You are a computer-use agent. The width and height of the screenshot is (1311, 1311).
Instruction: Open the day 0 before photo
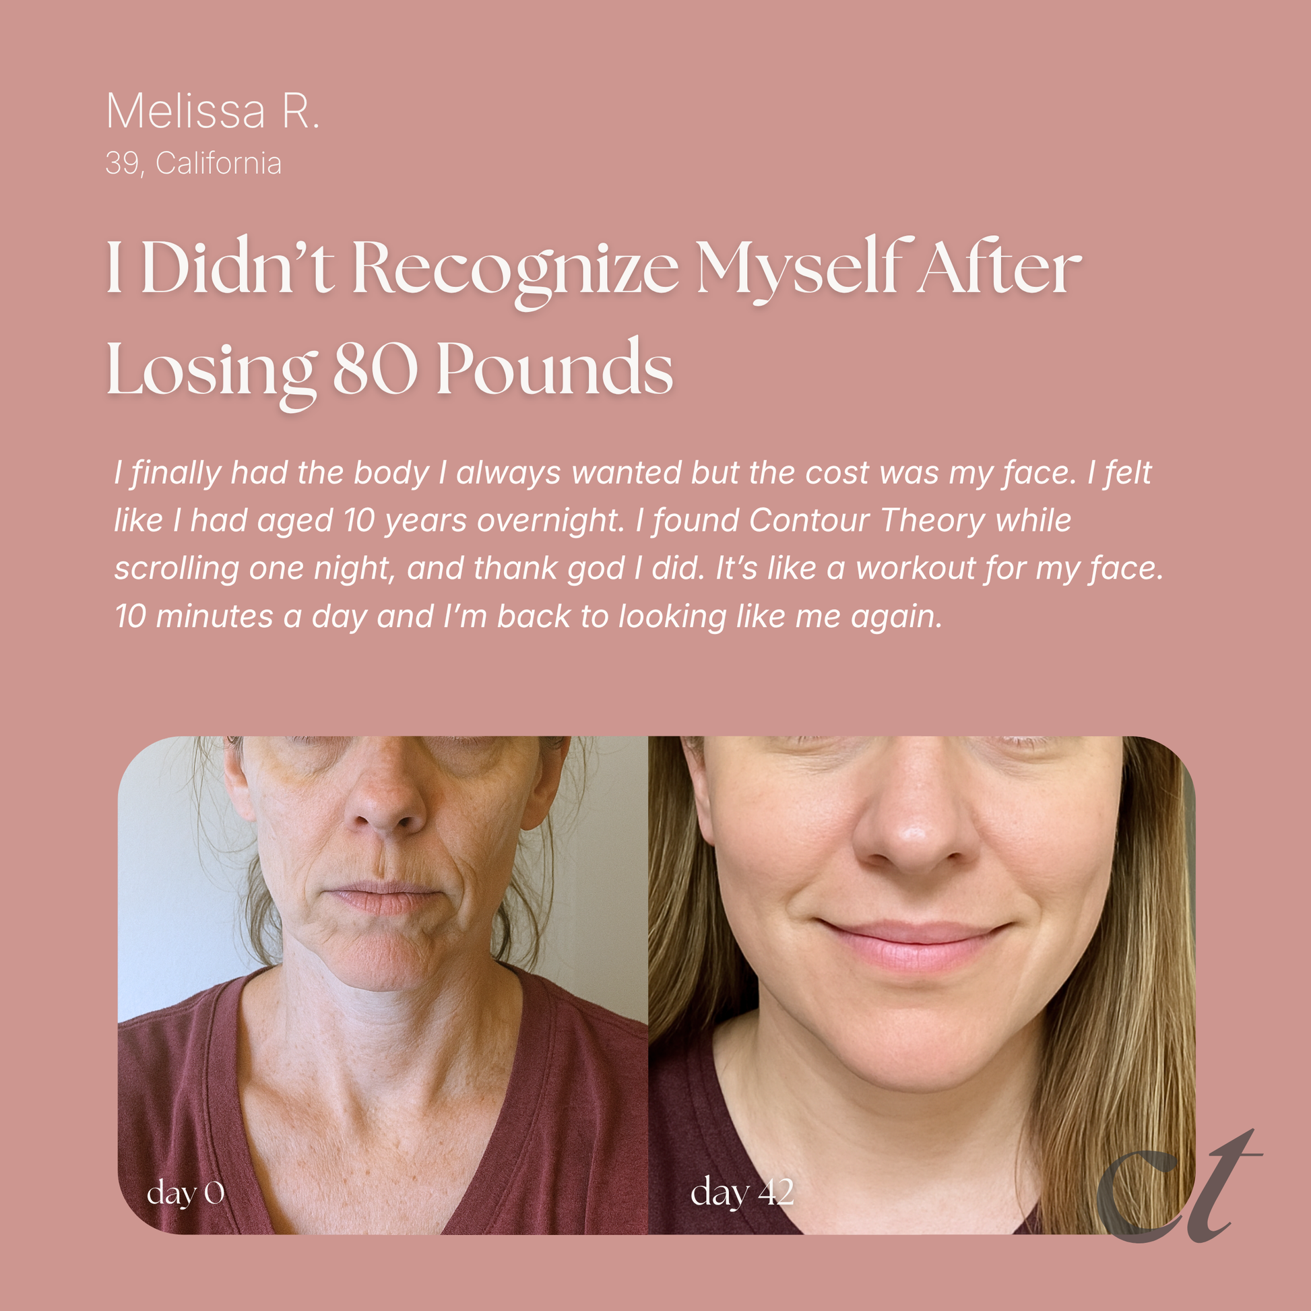(383, 986)
